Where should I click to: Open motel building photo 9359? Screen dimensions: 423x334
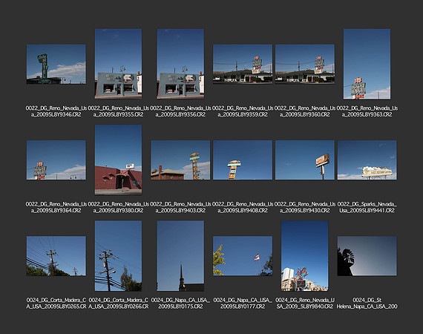pos(243,65)
